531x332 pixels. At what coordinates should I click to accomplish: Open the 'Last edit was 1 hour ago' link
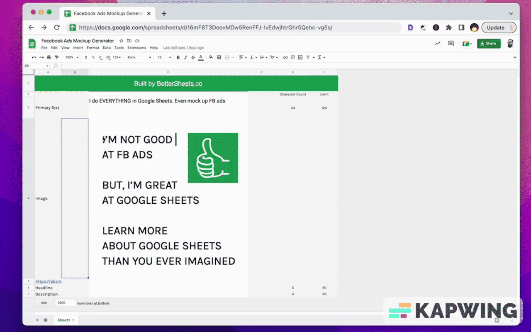click(x=183, y=48)
